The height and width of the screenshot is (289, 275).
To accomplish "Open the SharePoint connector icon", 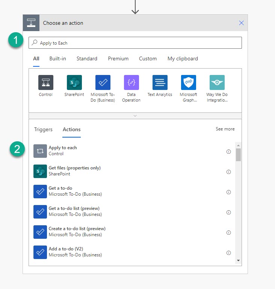I will point(74,82).
